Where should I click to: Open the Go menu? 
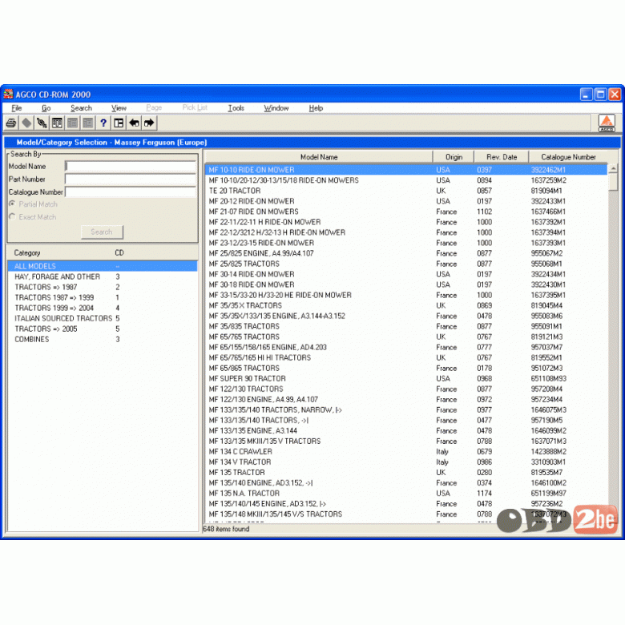pyautogui.click(x=46, y=108)
